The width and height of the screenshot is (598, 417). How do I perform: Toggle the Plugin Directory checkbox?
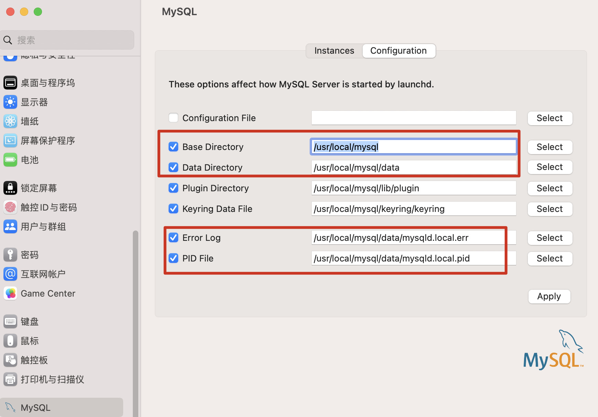point(173,188)
